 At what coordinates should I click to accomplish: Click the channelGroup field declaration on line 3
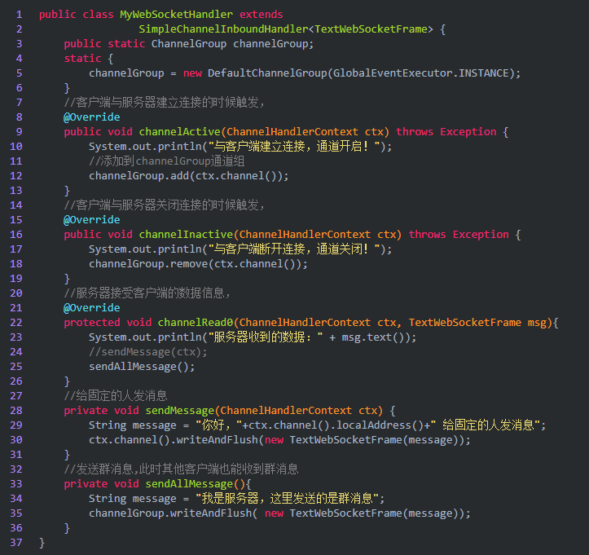coord(188,44)
